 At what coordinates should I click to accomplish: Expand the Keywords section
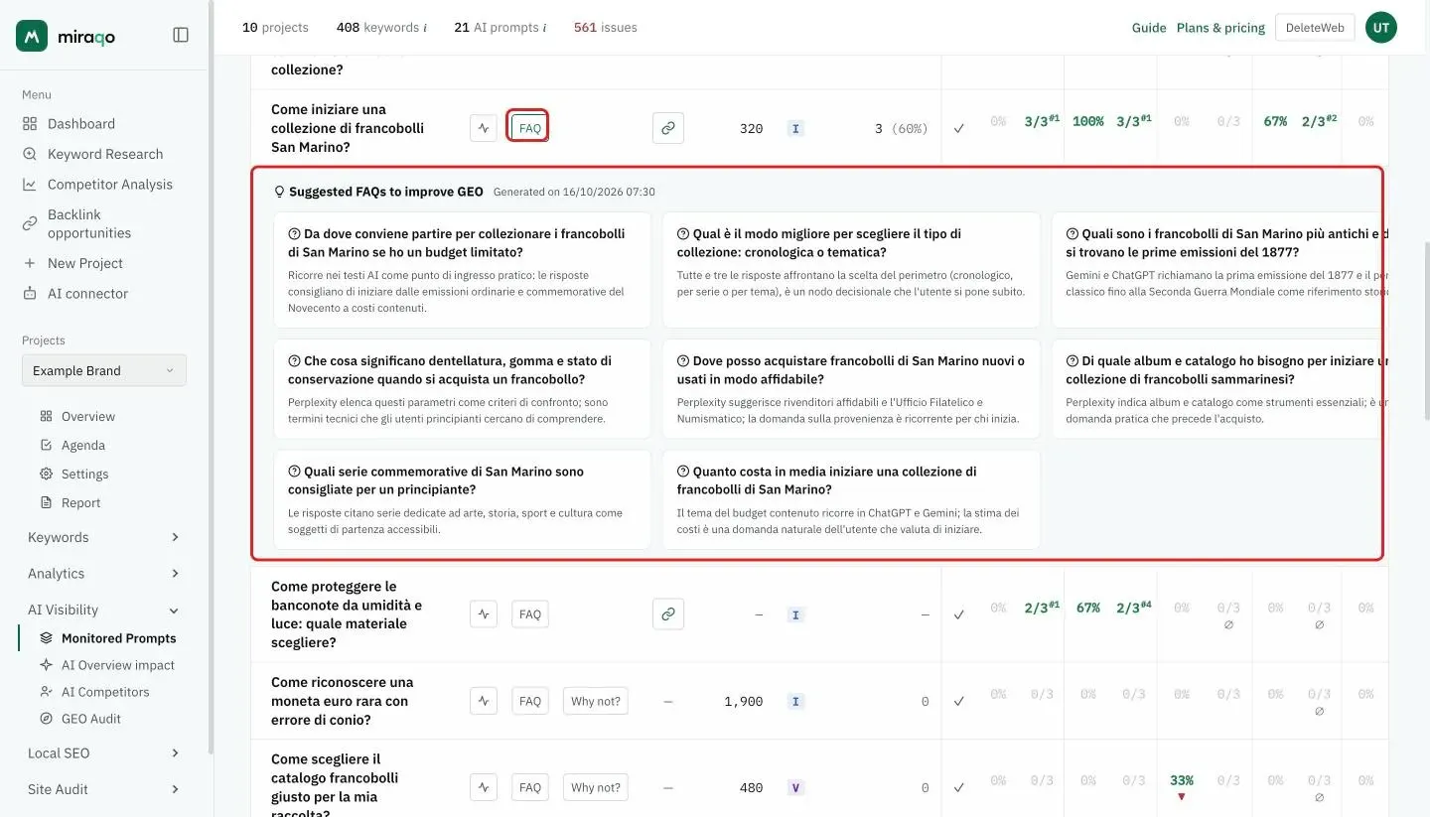pos(104,537)
